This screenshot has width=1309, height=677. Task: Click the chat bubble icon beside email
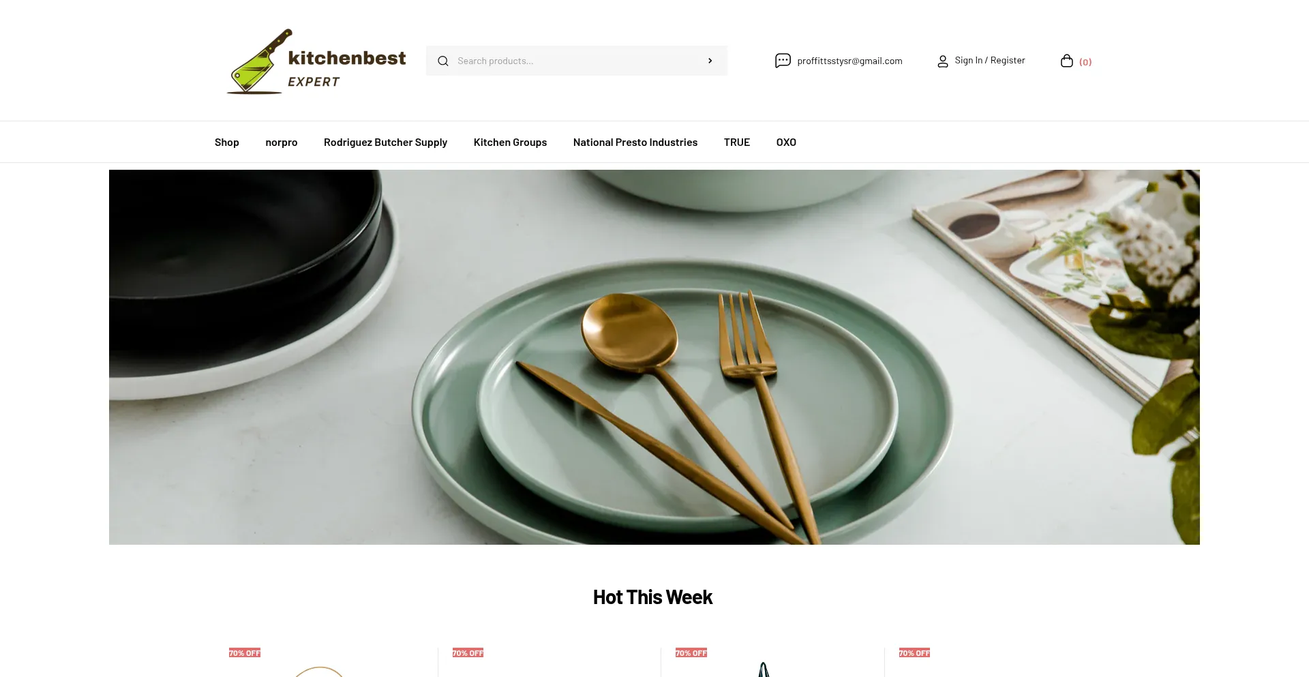click(x=783, y=61)
